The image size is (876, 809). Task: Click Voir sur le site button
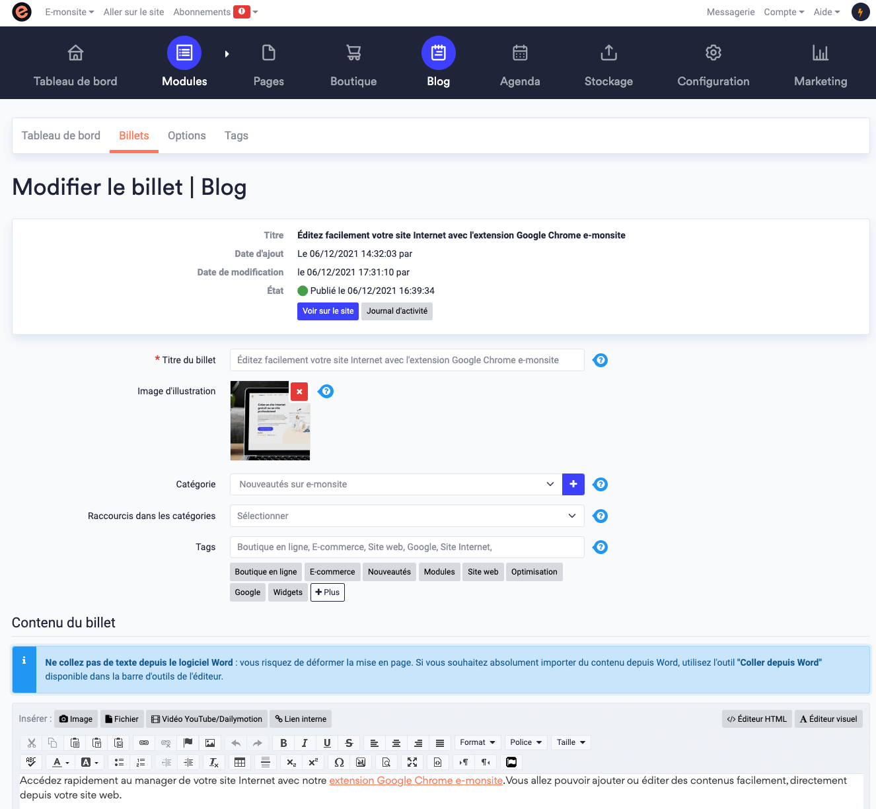pos(328,311)
